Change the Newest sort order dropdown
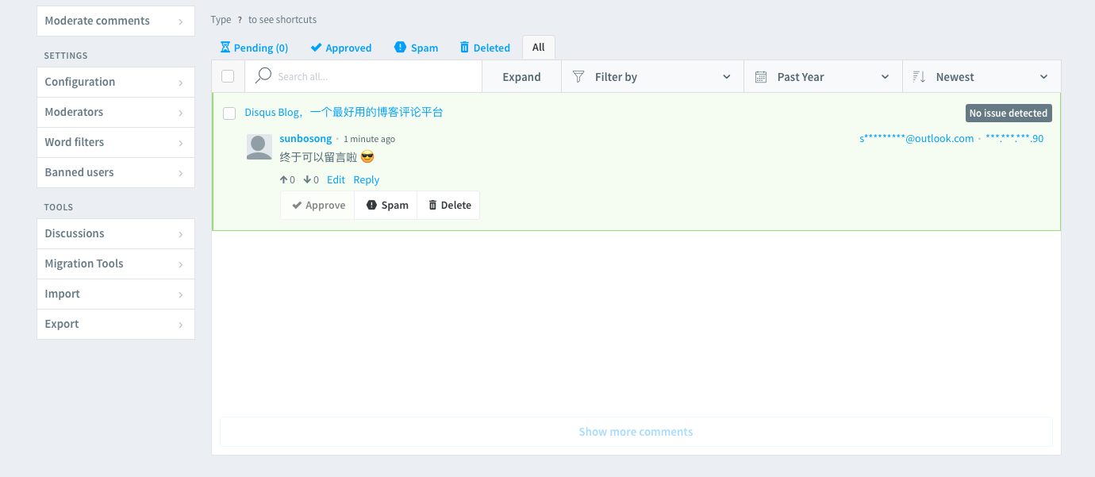This screenshot has height=477, width=1095. (x=980, y=77)
